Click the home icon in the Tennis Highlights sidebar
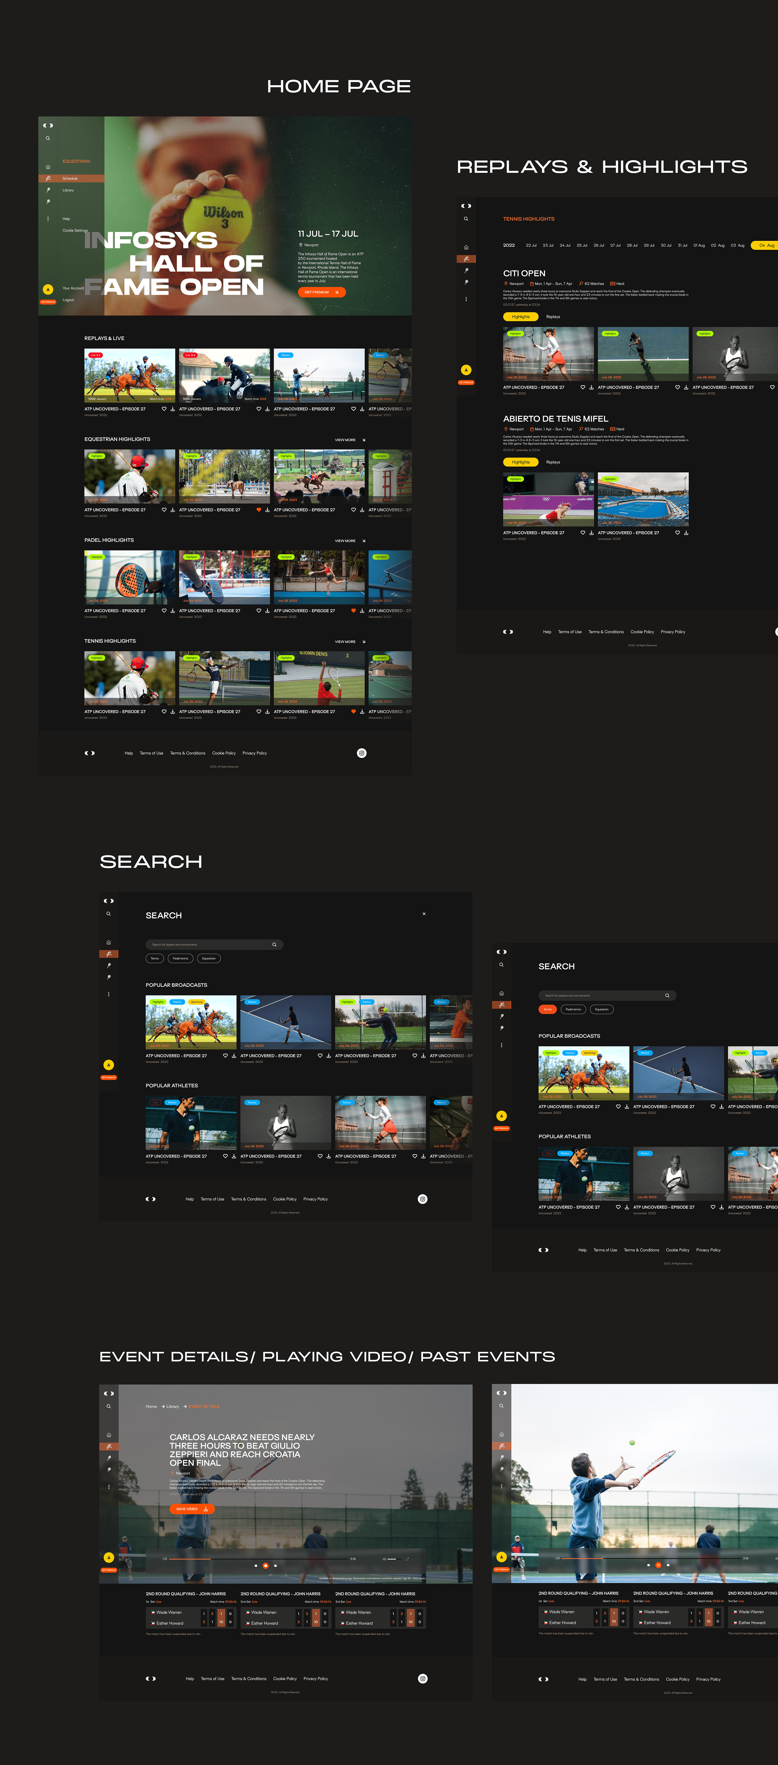Viewport: 778px width, 1765px height. point(466,247)
